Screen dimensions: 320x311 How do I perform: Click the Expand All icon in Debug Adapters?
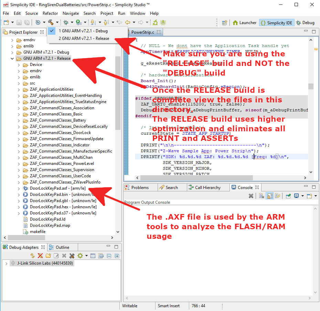(x=117, y=256)
